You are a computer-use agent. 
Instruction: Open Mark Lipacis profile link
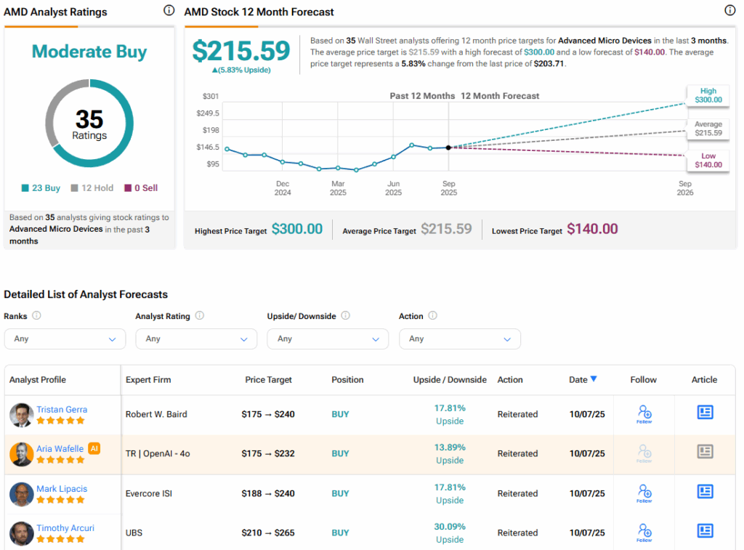62,488
